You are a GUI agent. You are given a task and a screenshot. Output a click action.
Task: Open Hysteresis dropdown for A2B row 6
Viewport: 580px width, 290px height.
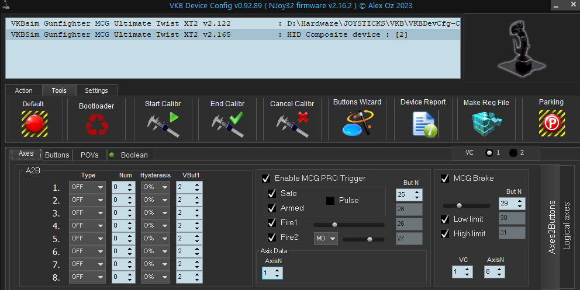[156, 251]
